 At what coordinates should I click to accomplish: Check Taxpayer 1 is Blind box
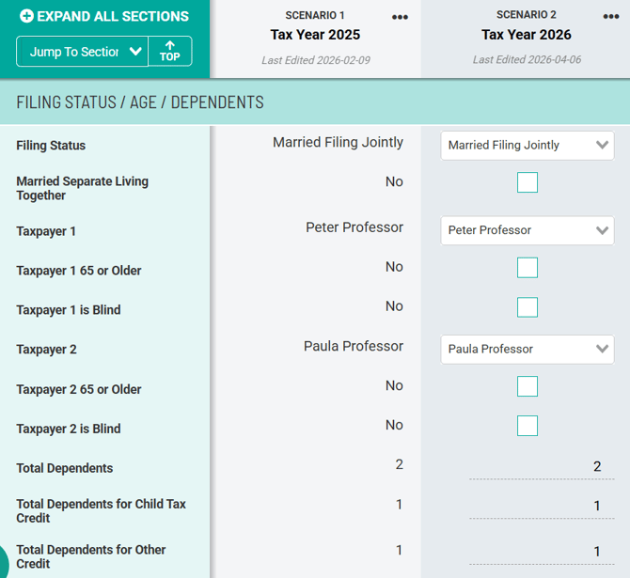pos(528,307)
